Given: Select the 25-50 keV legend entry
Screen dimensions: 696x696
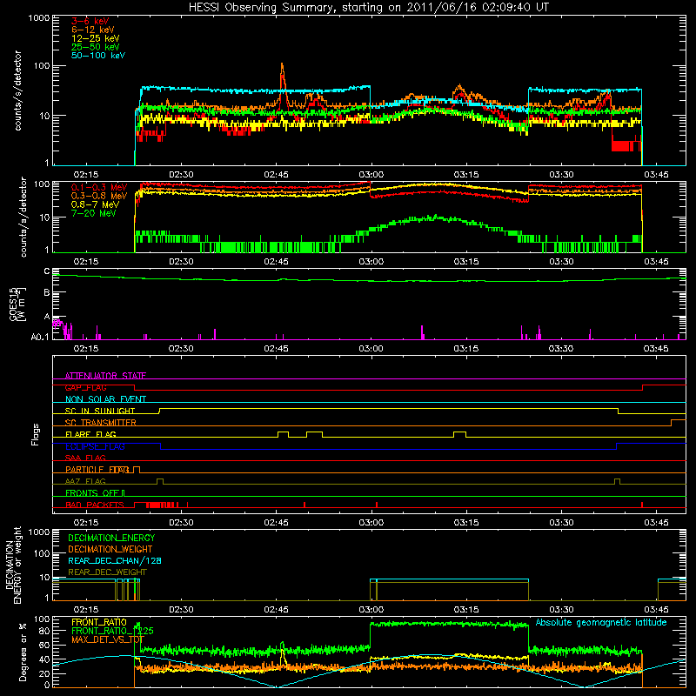Looking at the screenshot, I should (96, 47).
